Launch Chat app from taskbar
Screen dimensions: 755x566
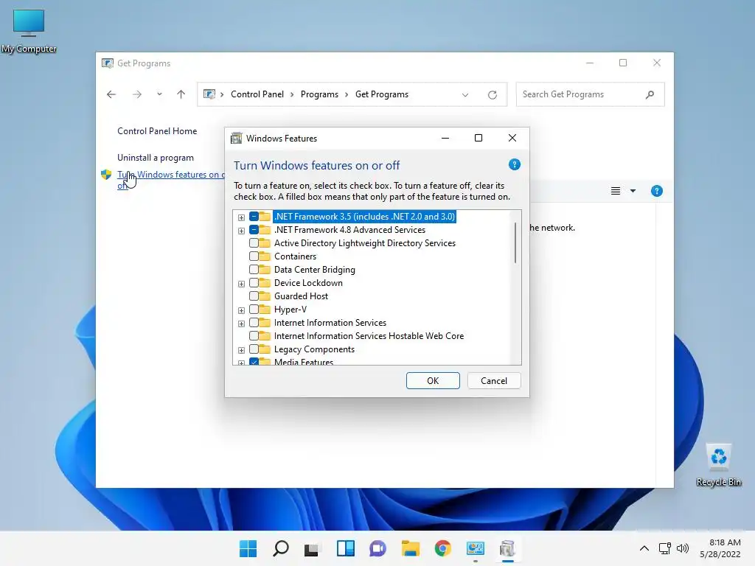pyautogui.click(x=377, y=548)
